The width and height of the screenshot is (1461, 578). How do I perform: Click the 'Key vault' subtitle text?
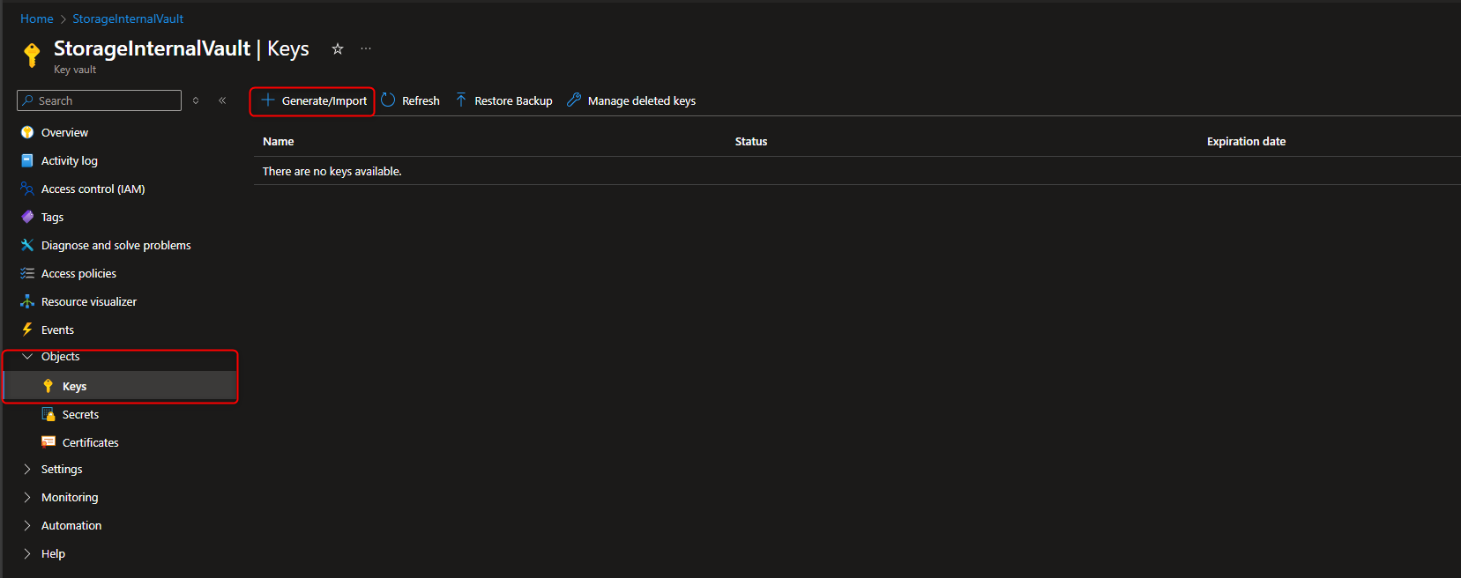coord(75,70)
